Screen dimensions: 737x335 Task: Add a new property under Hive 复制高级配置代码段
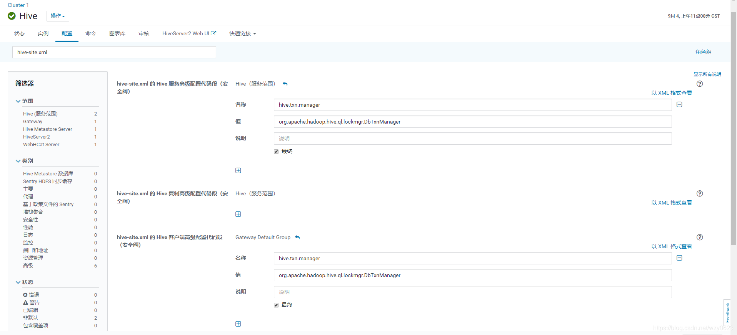pyautogui.click(x=238, y=214)
